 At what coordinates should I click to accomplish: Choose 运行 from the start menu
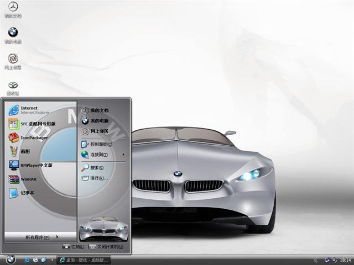[97, 178]
